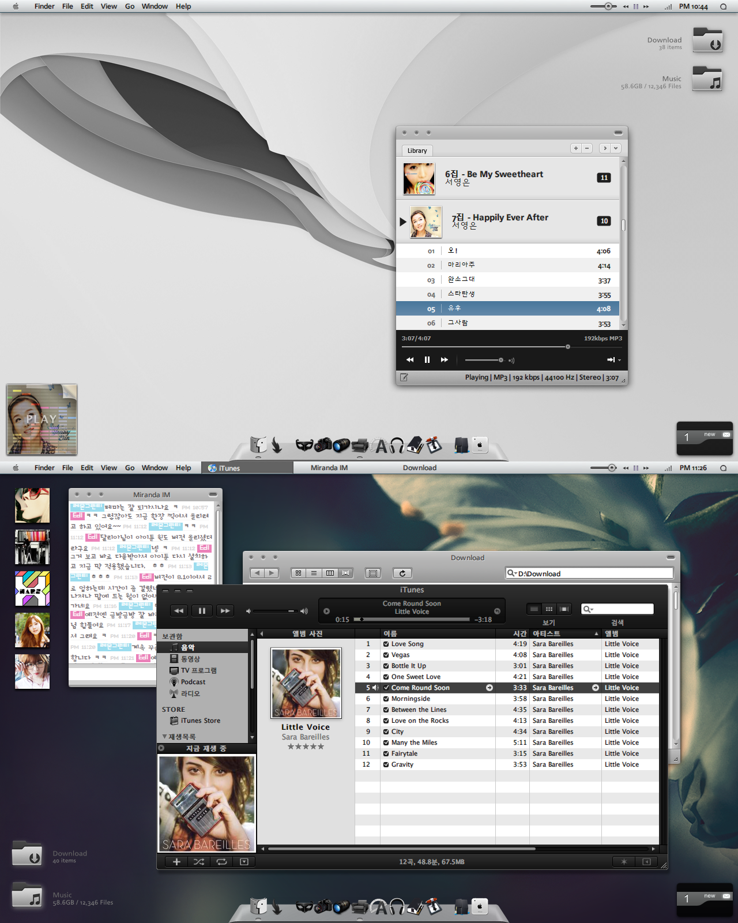Uncheck the Love on the Rocks checkbox

(x=386, y=721)
